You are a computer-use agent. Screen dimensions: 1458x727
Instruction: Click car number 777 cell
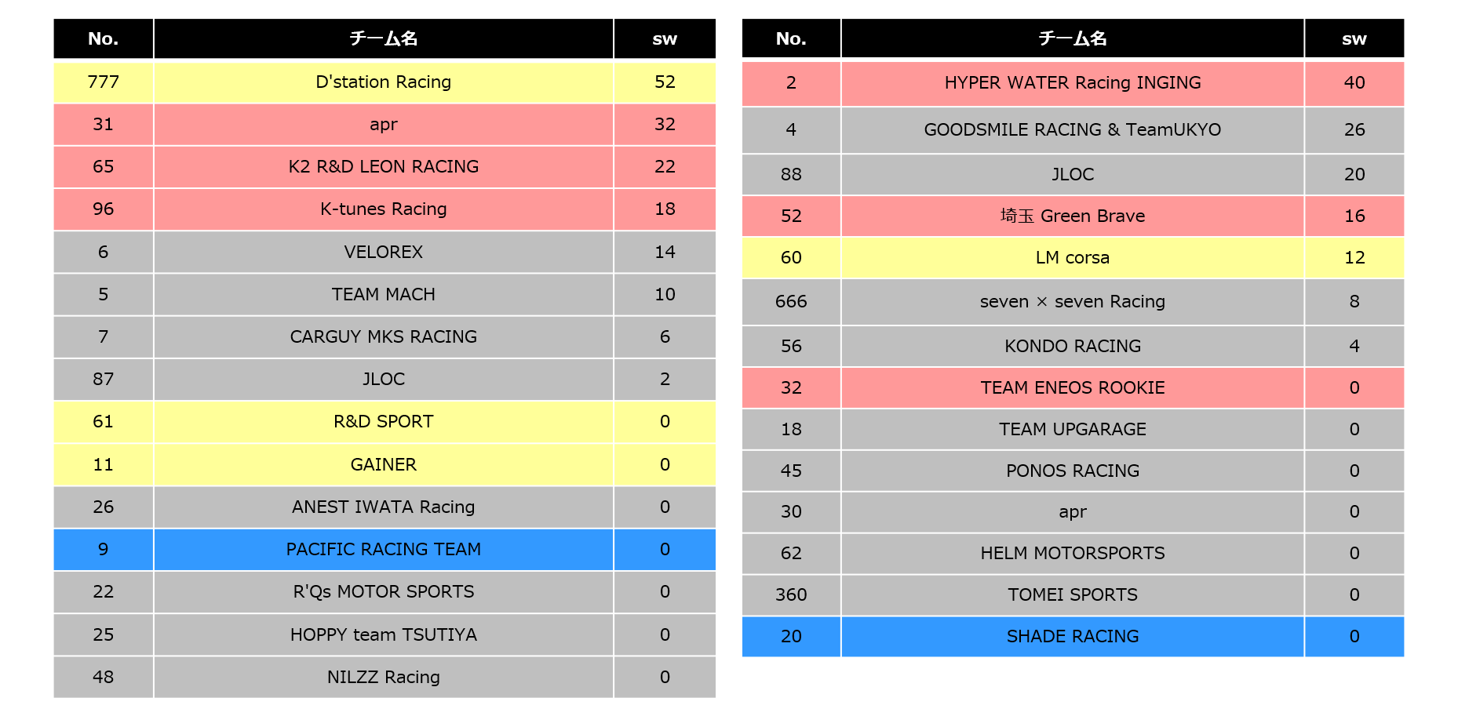(104, 82)
